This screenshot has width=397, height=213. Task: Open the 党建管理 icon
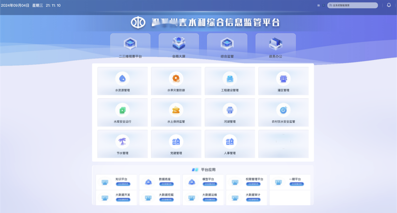coord(176,142)
